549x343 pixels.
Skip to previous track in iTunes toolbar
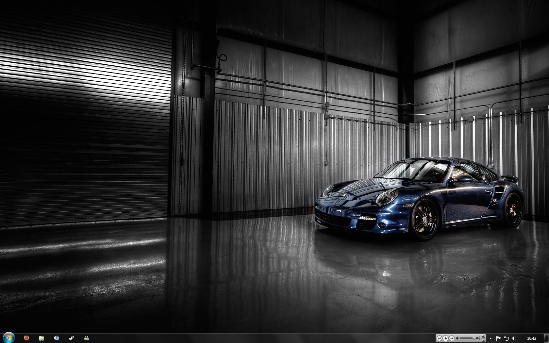[439, 338]
